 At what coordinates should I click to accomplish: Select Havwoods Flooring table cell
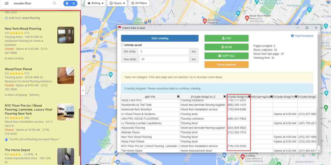click(x=150, y=128)
